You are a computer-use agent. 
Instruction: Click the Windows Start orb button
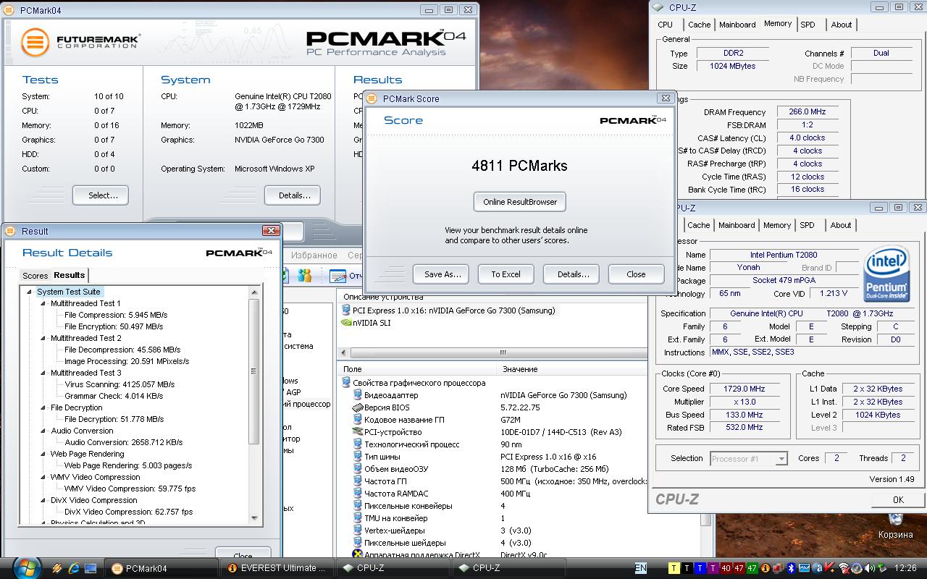click(x=27, y=567)
